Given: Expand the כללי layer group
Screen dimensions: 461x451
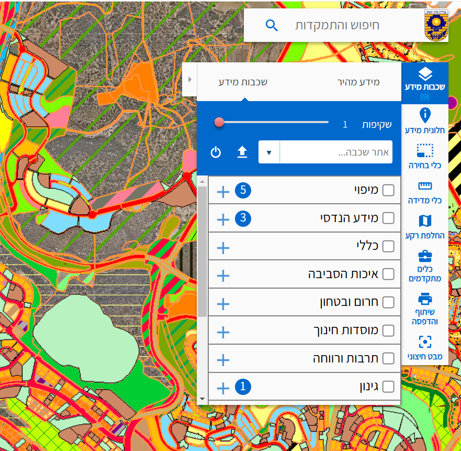Looking at the screenshot, I should click(223, 248).
